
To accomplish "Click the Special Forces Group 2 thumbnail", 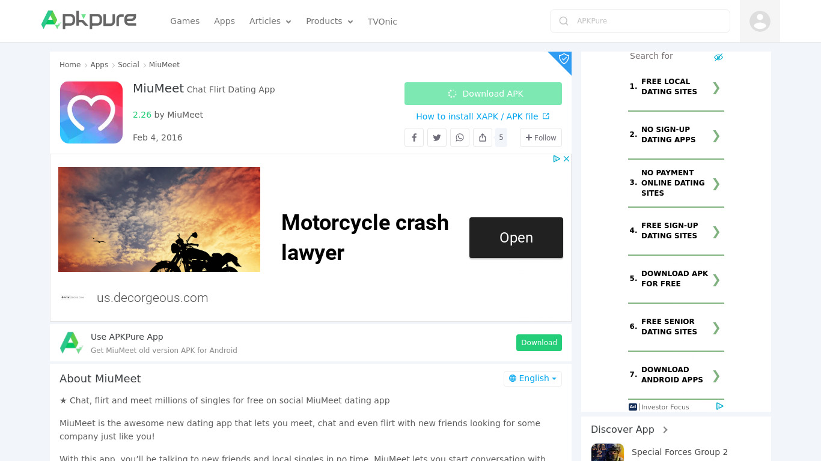I will point(607,453).
